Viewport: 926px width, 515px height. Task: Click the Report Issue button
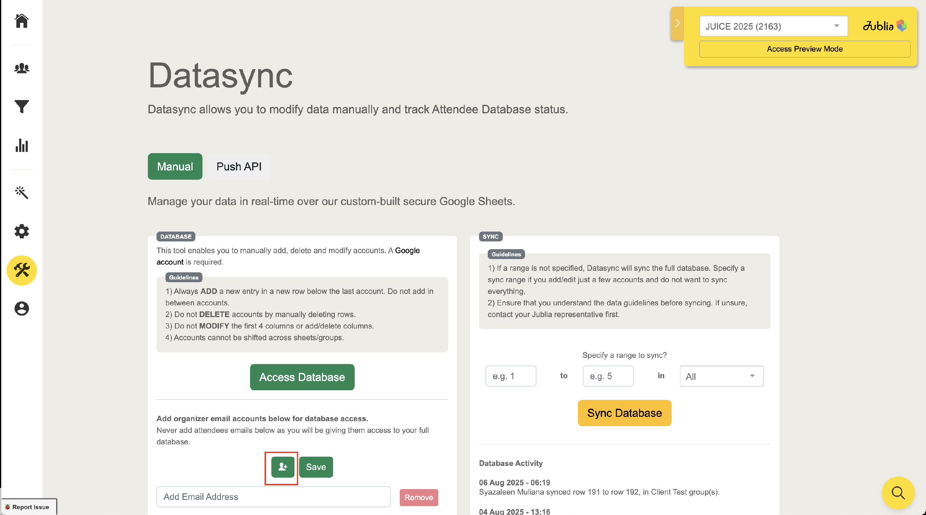[x=28, y=507]
